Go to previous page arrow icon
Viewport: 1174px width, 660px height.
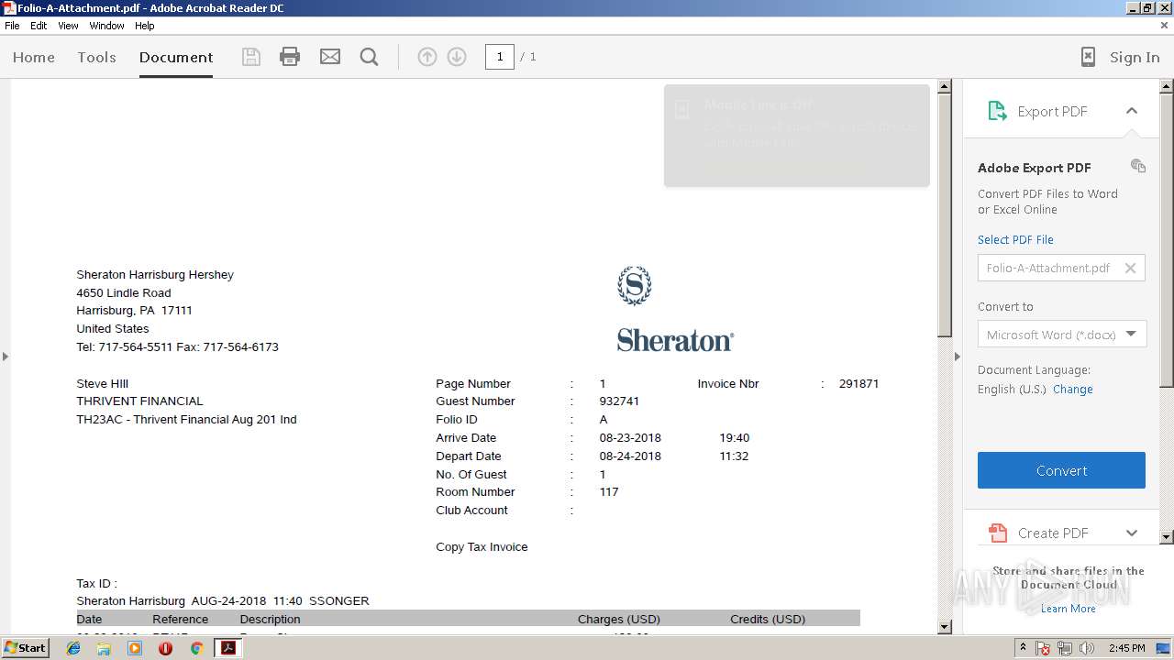point(427,57)
